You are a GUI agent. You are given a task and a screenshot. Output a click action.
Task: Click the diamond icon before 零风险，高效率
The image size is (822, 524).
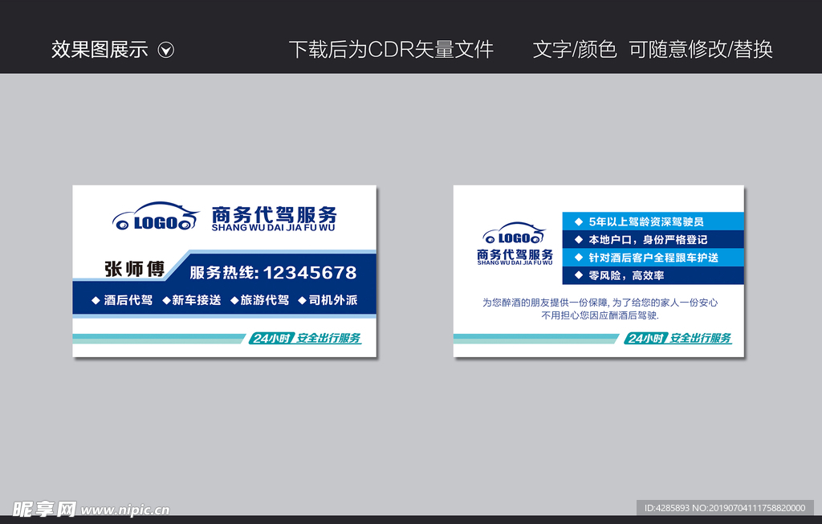578,276
